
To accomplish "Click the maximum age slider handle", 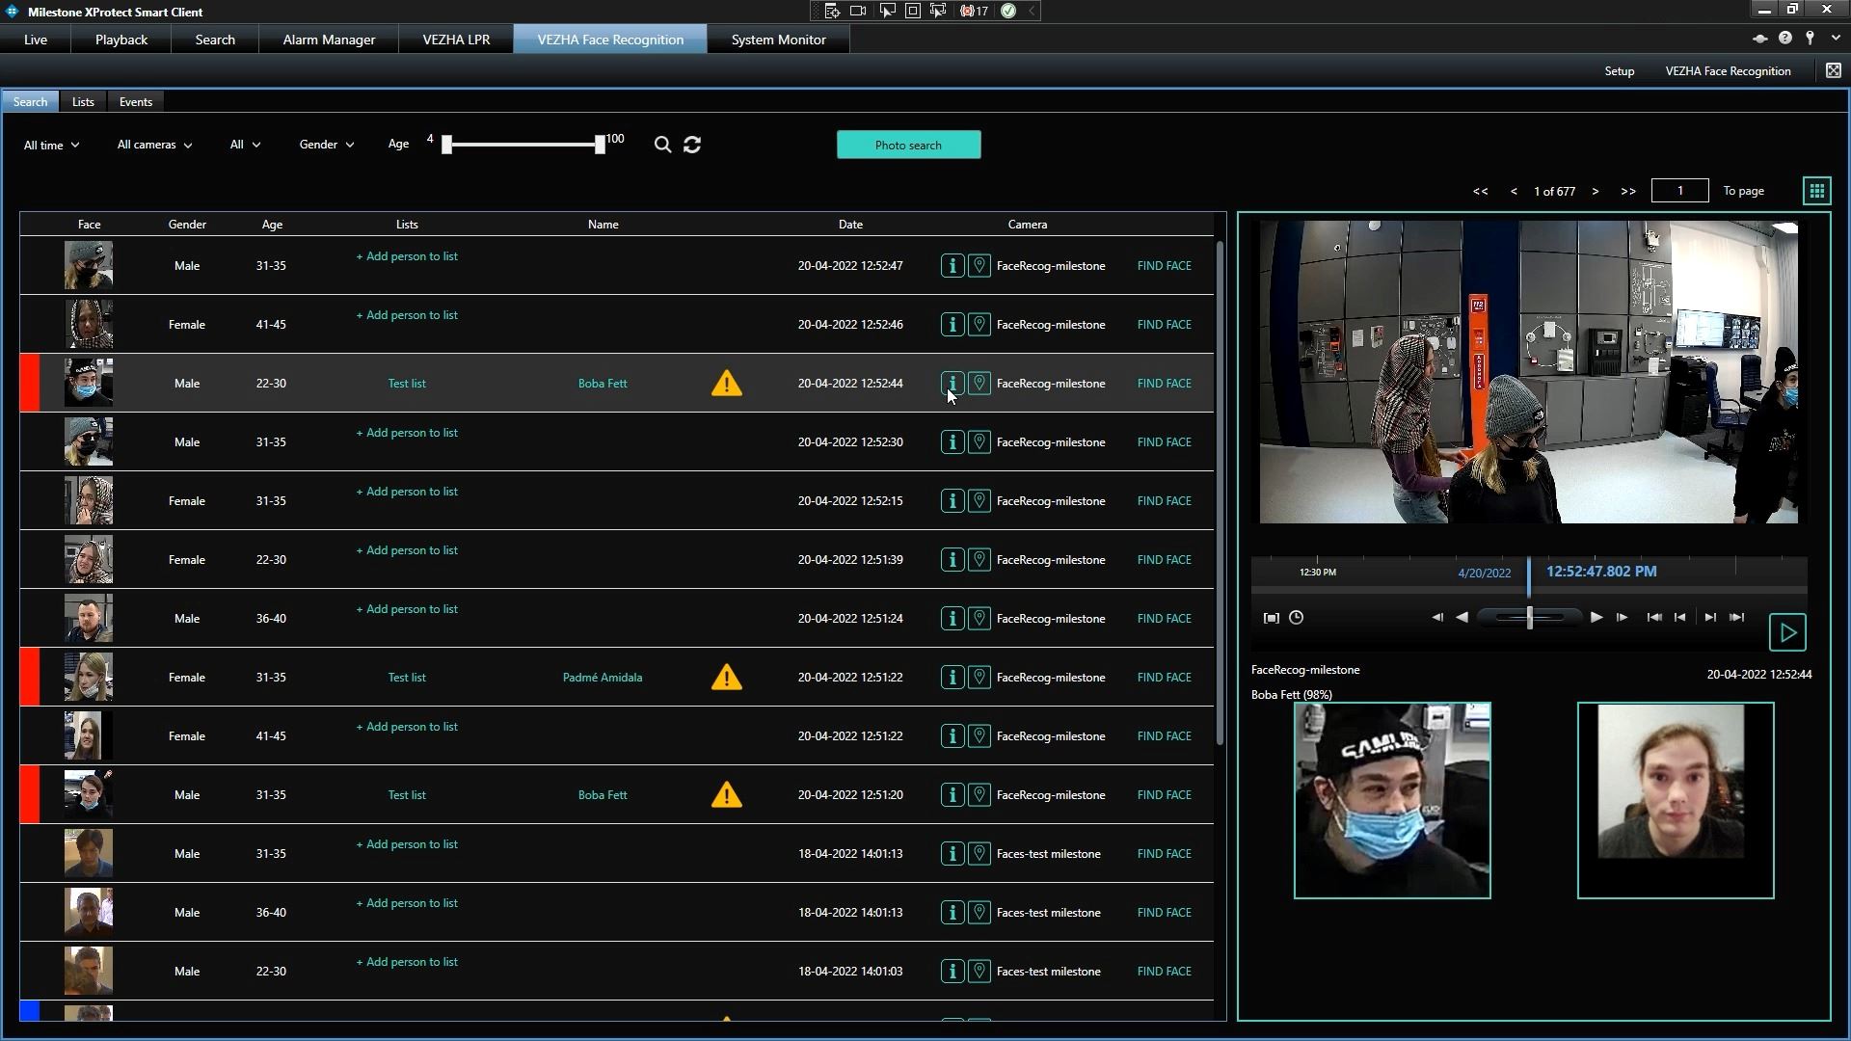I will click(x=600, y=145).
